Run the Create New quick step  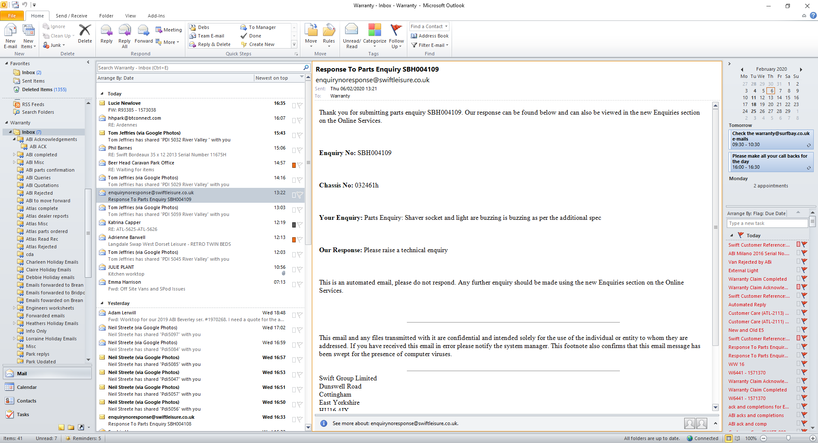258,44
